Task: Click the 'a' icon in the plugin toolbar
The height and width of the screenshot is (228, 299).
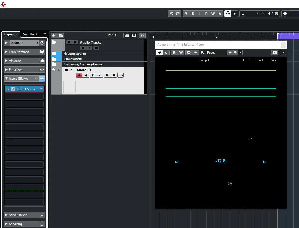Action: tap(189, 52)
